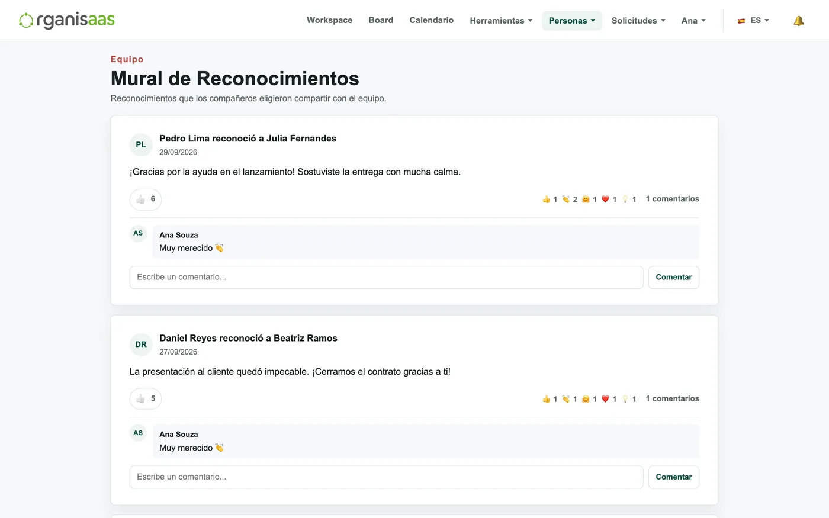Screen dimensions: 829x518
Task: Like Daniel Reyes's recognition with thumbs-up button showing 5
Action: pyautogui.click(x=146, y=399)
